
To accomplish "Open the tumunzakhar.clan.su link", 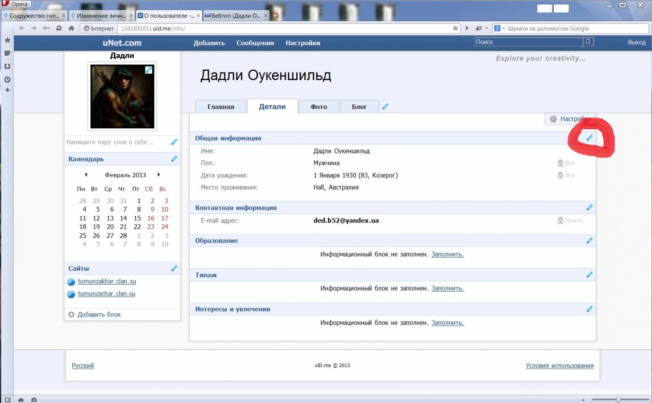I will pyautogui.click(x=107, y=281).
